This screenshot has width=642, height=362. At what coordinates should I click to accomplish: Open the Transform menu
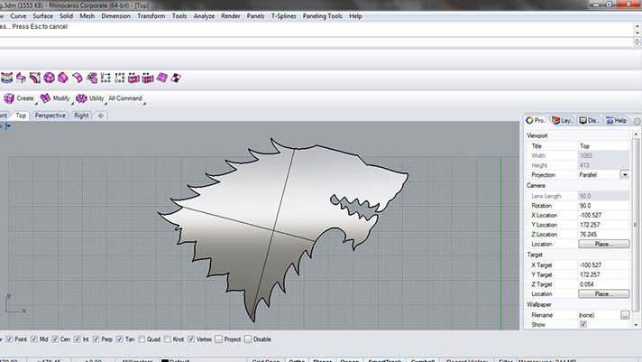point(151,16)
